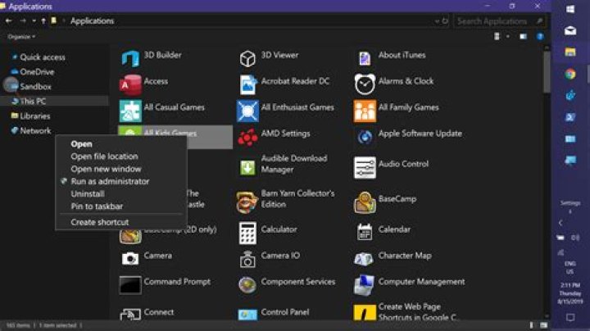Switch to details view in status bar
The height and width of the screenshot is (331, 590).
(532, 325)
